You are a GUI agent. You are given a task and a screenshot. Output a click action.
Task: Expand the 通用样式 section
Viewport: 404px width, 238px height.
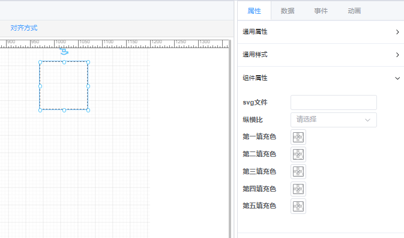coord(321,55)
